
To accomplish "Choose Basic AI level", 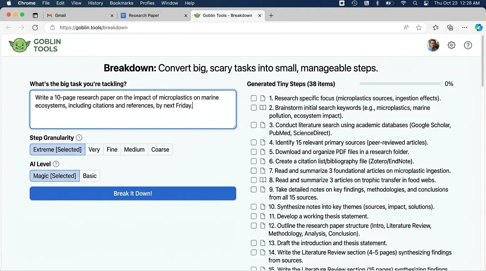I will click(90, 176).
